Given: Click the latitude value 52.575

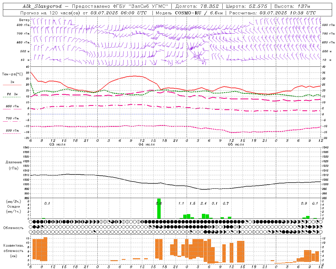Looking at the screenshot, I should click(x=258, y=6).
